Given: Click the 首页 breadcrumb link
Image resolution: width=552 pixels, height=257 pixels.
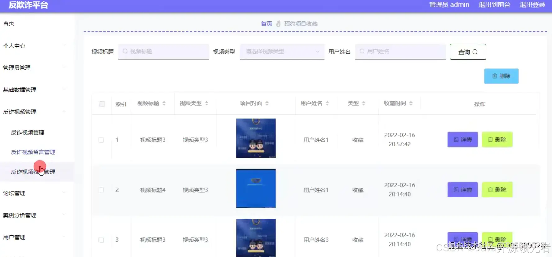Looking at the screenshot, I should click(266, 24).
